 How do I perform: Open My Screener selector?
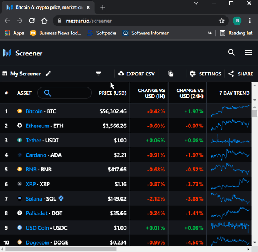22,74
